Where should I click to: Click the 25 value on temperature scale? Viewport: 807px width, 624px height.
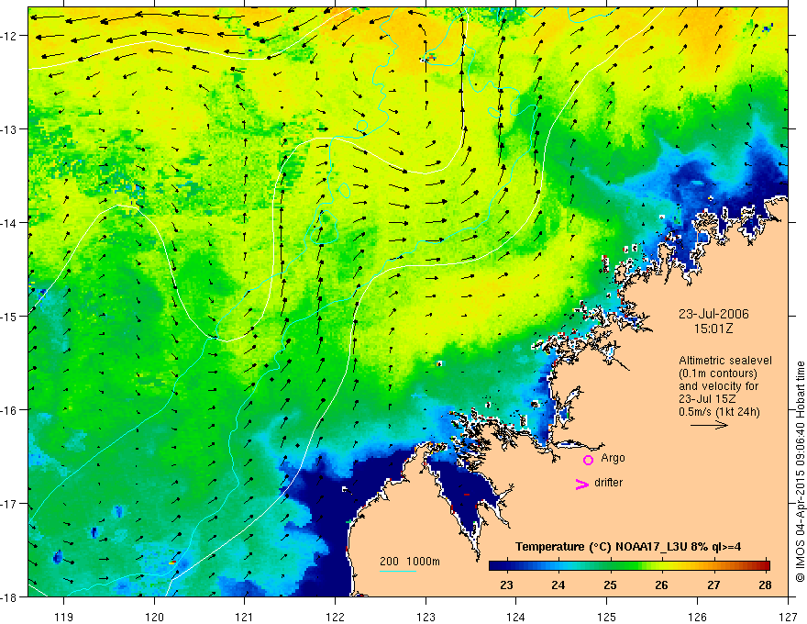[610, 585]
